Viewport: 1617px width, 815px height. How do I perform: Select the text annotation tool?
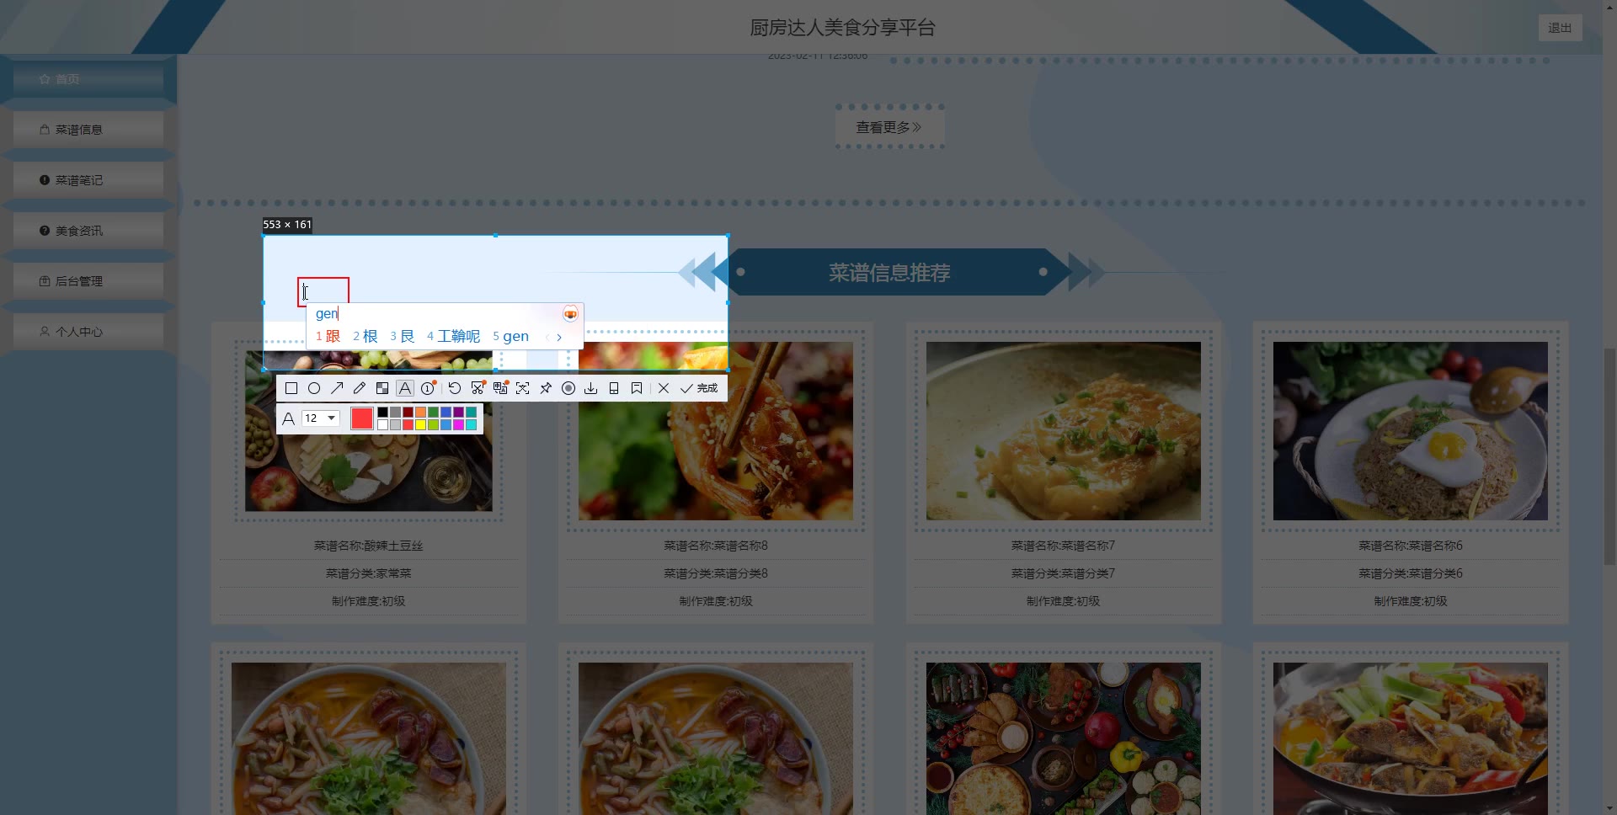[405, 388]
